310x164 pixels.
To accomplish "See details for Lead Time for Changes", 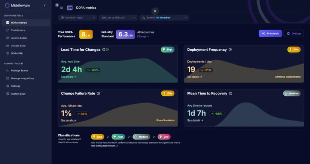I will 69,77.
